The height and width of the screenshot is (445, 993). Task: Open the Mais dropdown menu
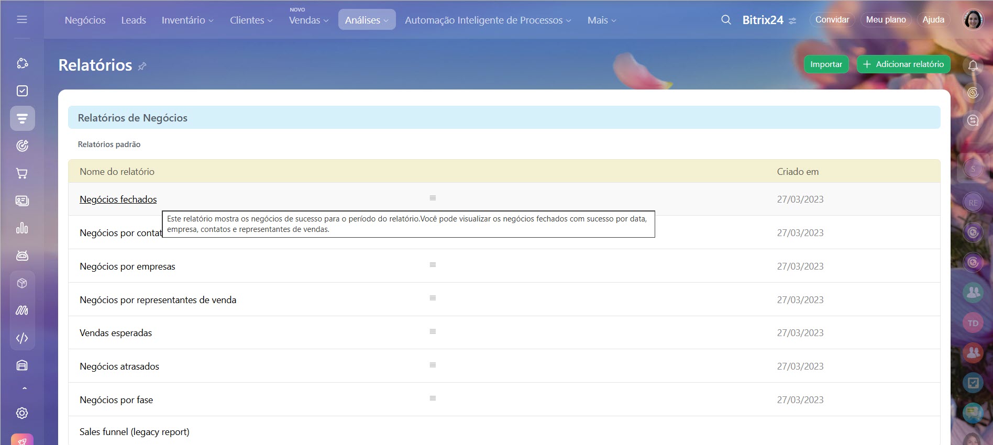pos(601,20)
